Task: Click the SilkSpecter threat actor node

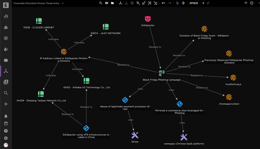Action: [x=148, y=19]
